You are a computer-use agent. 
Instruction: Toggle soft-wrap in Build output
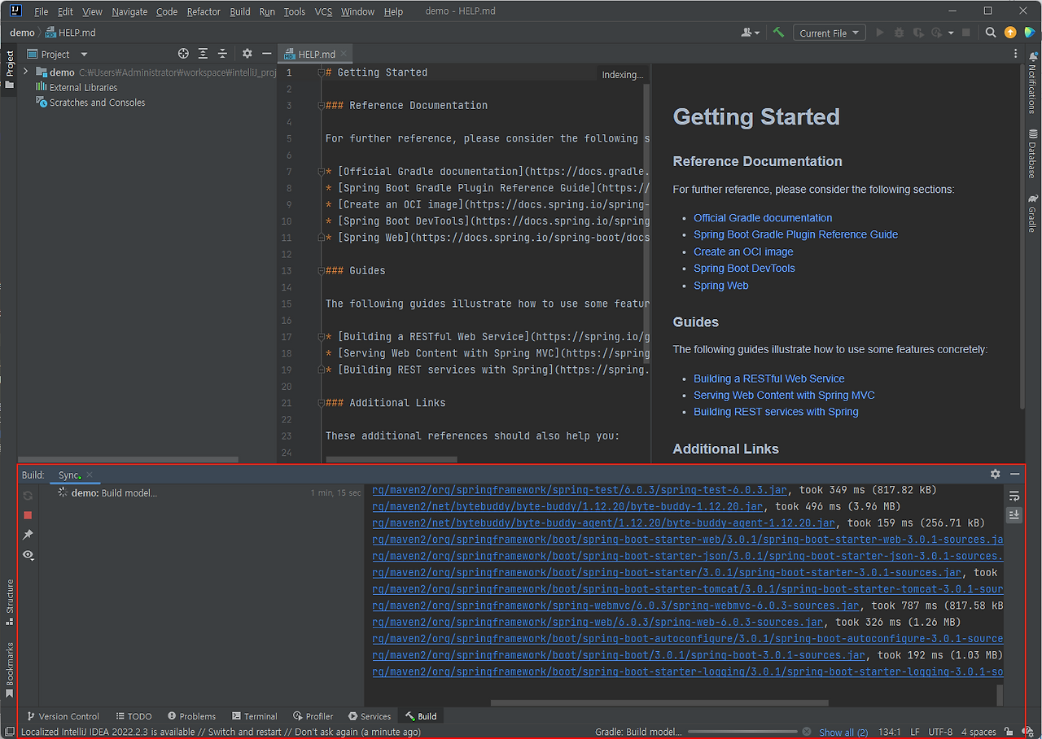[1014, 496]
